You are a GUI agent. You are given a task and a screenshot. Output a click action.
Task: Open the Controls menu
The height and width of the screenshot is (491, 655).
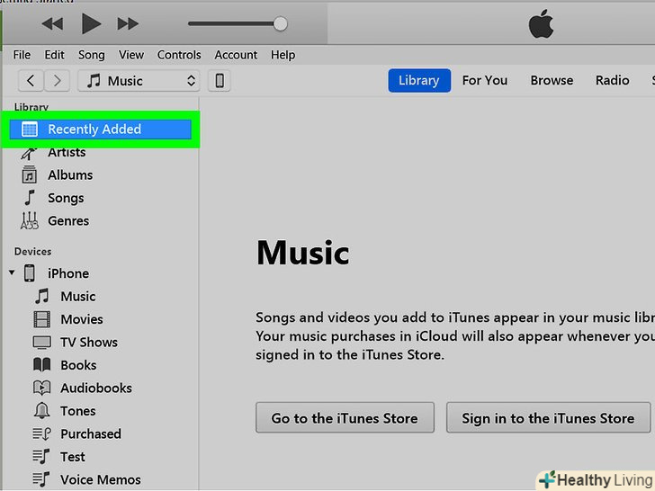tap(179, 55)
